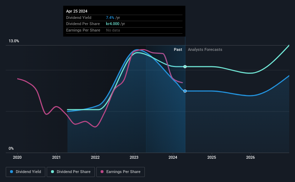The image size is (295, 182).
Task: Click the blue Dividend Yield legend dot
Action: [x=11, y=172]
